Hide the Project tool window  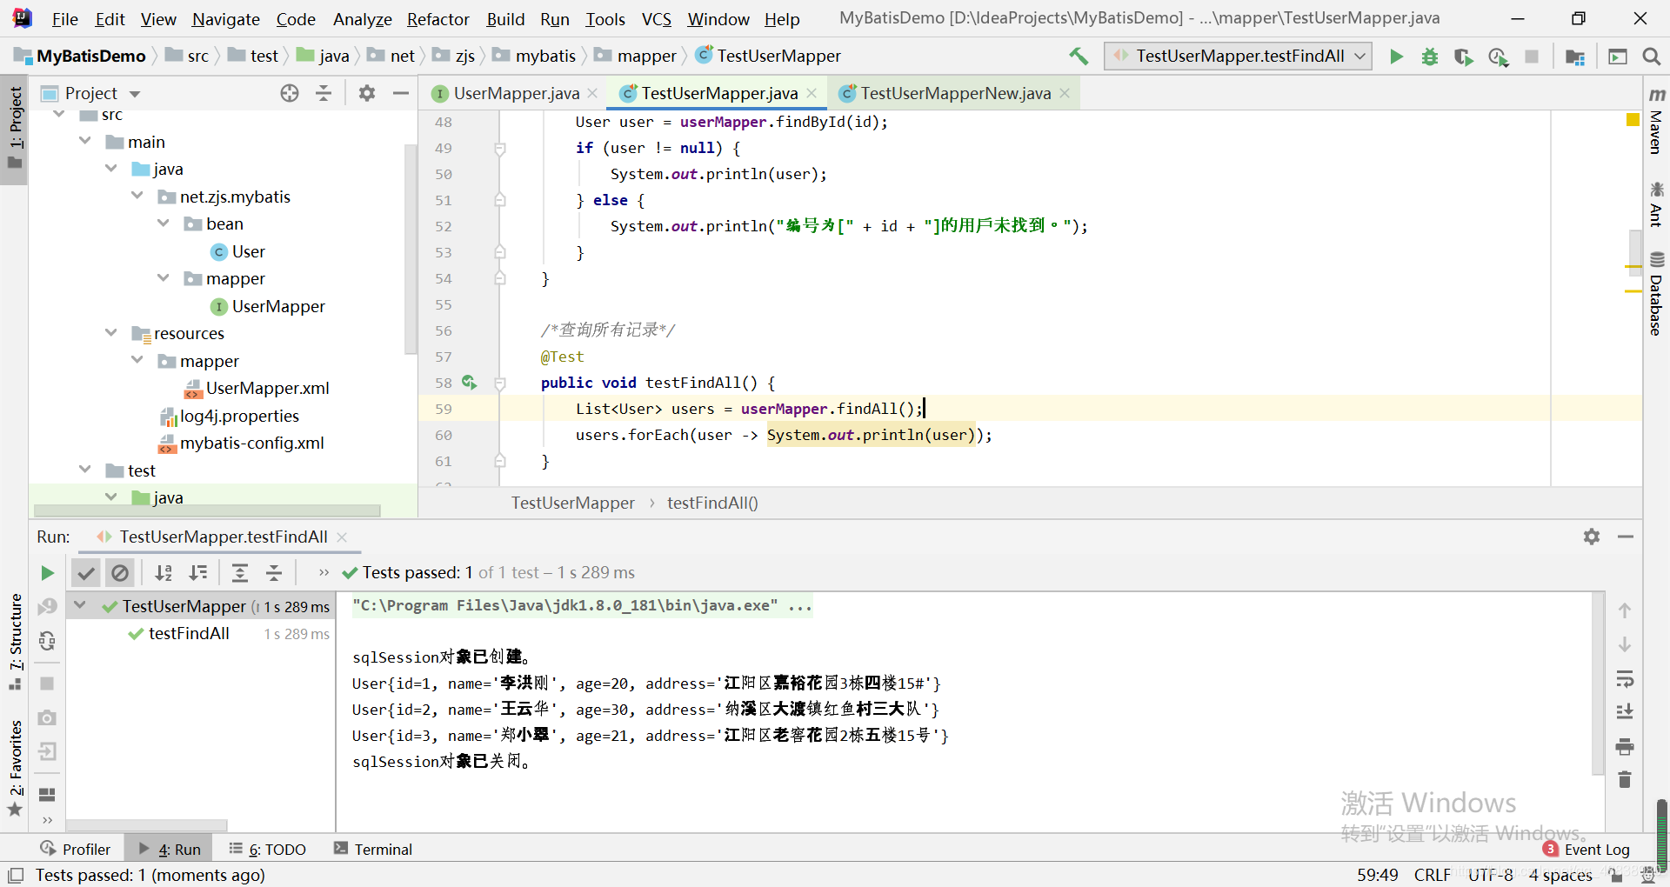click(401, 93)
